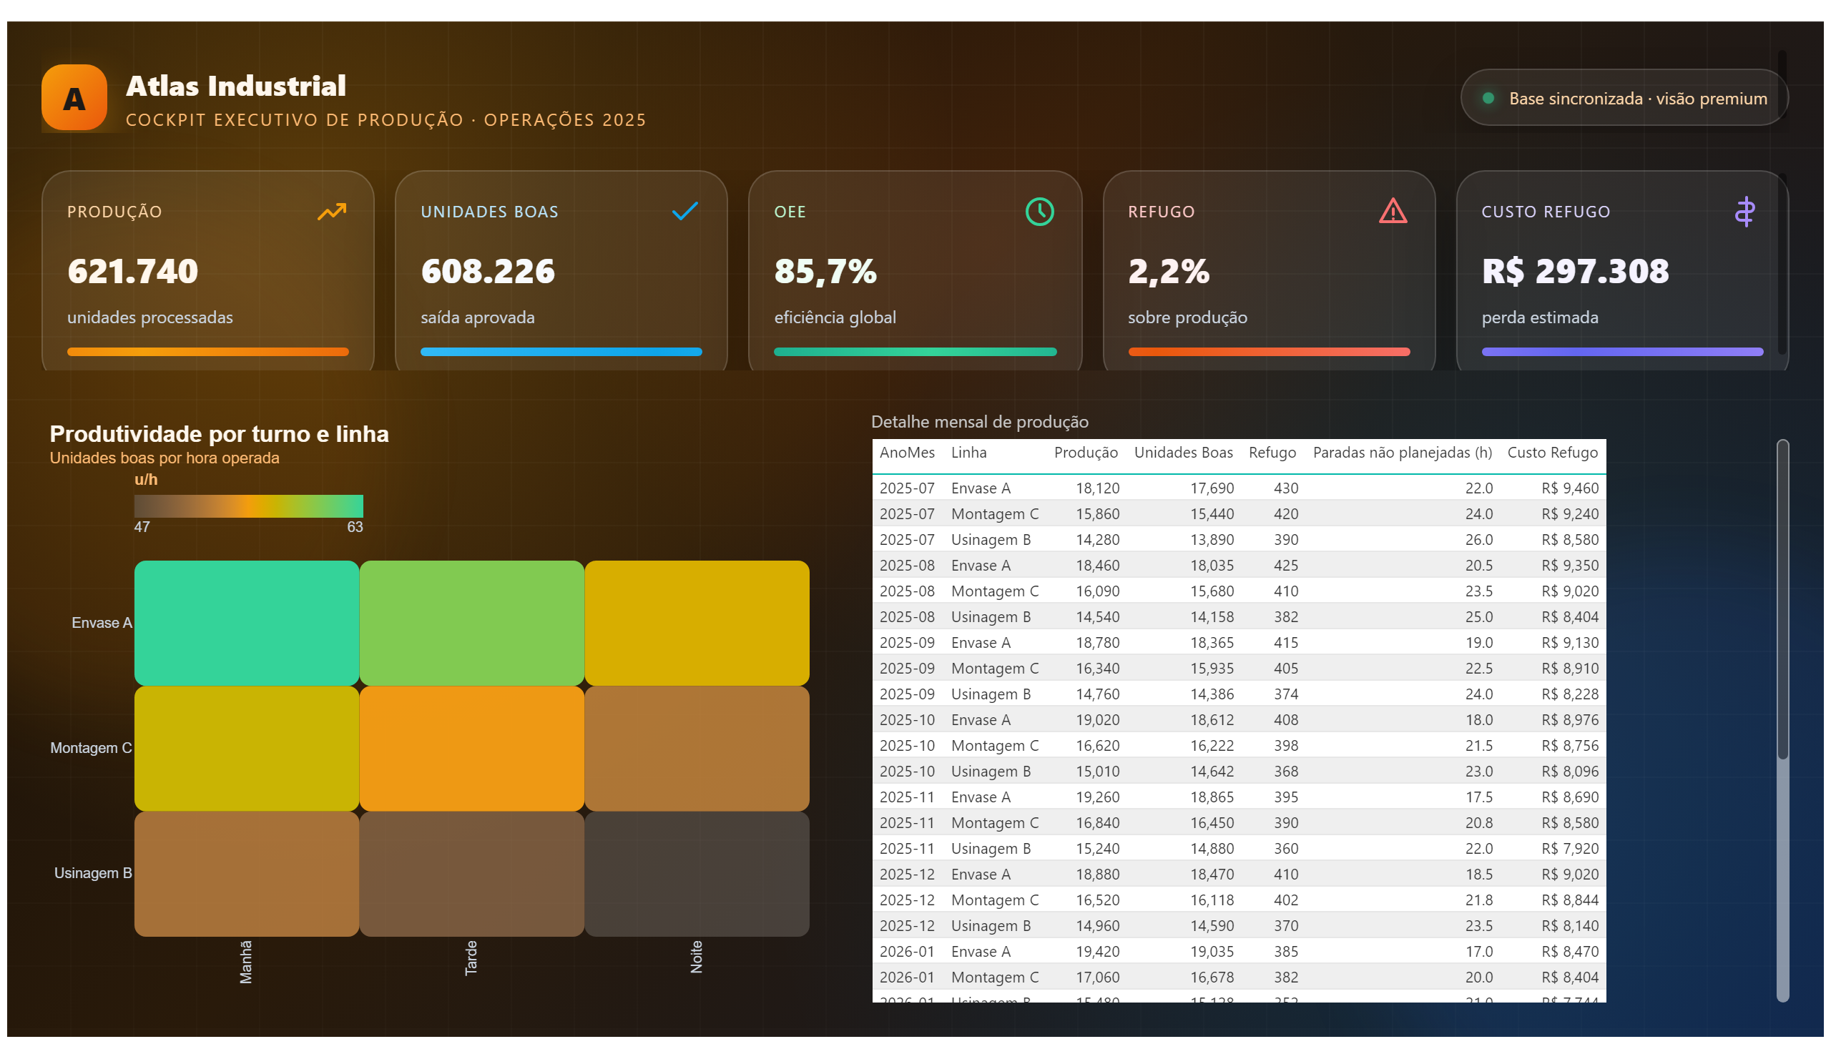Click the Envase A Noite heatmap cell

point(697,622)
